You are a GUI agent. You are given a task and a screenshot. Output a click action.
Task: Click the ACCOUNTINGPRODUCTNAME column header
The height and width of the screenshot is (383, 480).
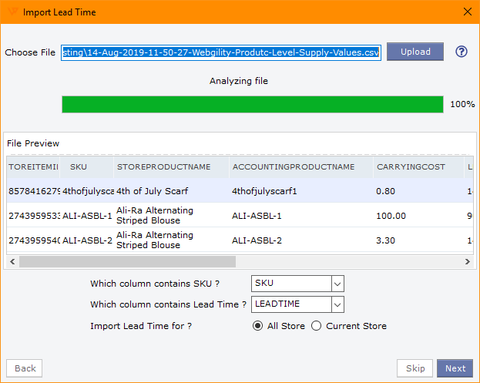coord(294,166)
